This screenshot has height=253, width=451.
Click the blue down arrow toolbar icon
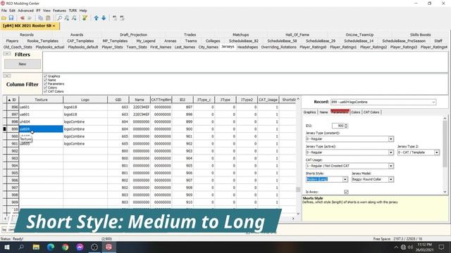104,18
